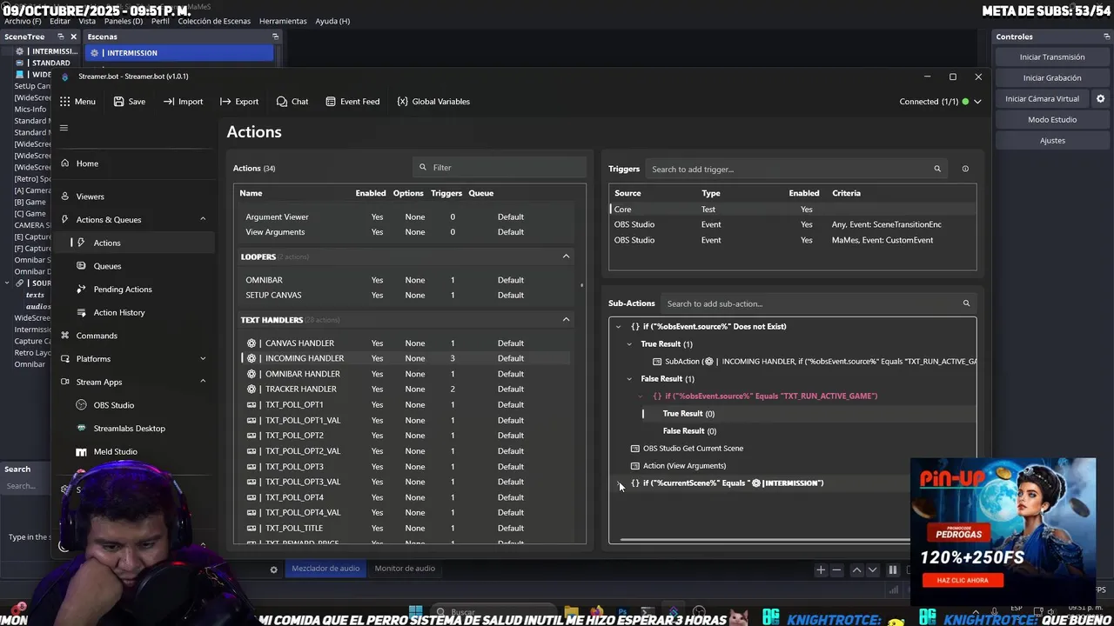Expand the currentScene Equals INTERMISSION block

click(x=619, y=483)
